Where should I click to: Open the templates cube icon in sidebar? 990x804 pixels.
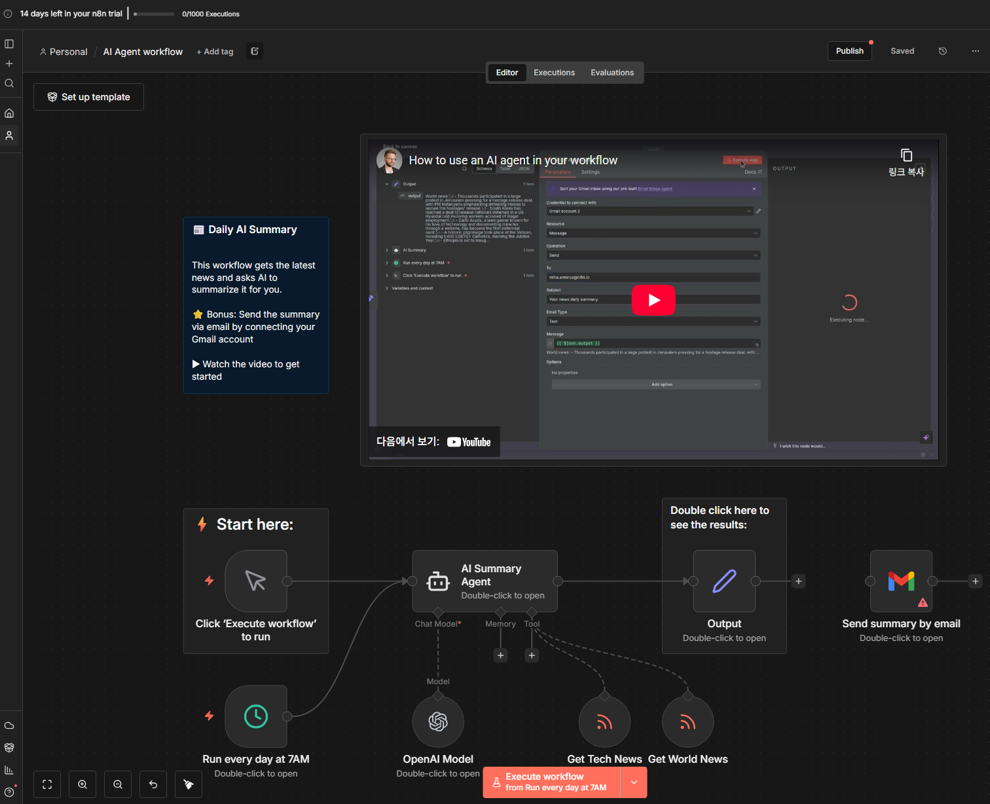(9, 748)
